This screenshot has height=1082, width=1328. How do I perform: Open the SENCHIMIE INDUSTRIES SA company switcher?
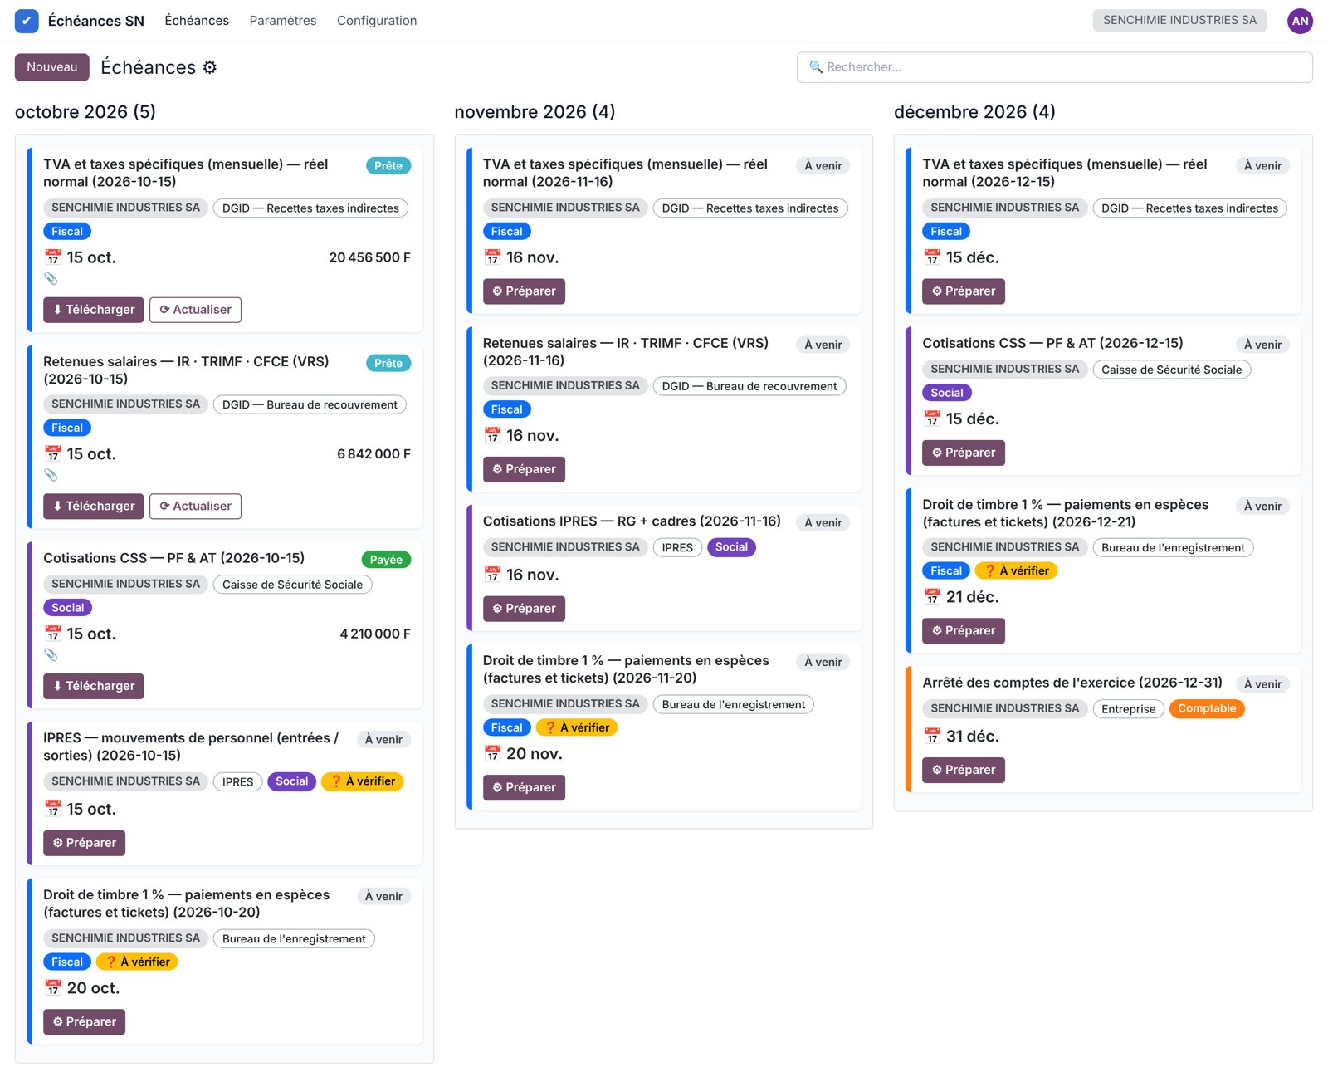point(1179,21)
